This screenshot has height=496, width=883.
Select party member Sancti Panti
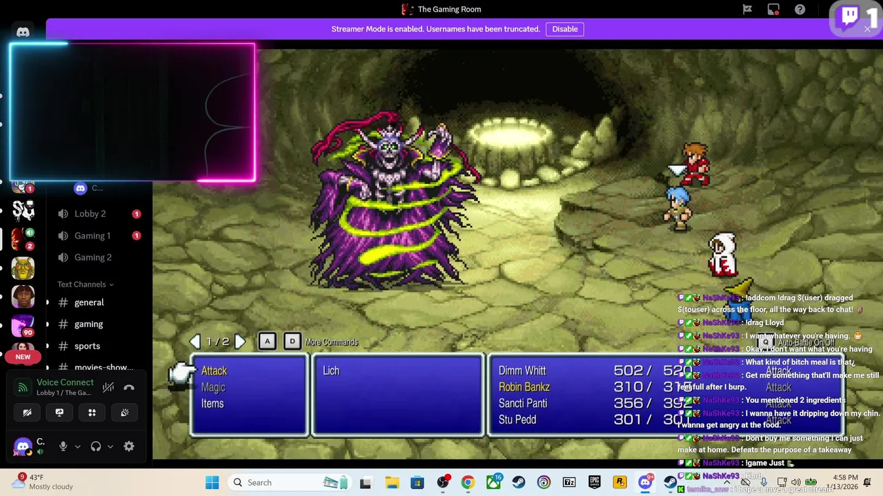pos(523,403)
